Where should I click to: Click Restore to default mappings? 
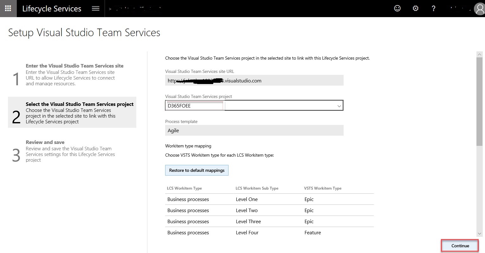click(x=197, y=170)
